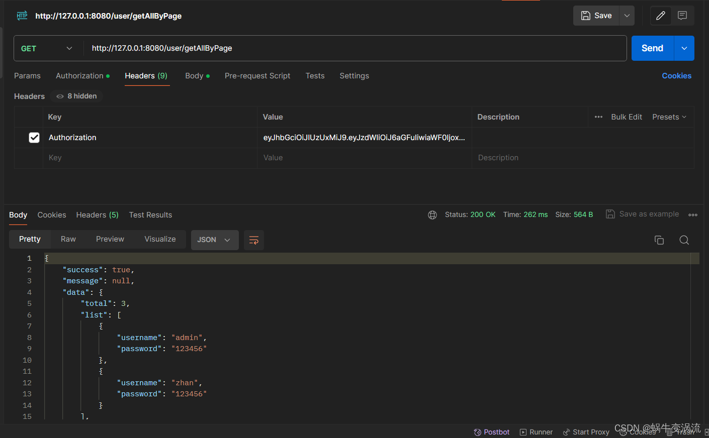Screen dimensions: 709x438
Task: Switch to the Raw view
Action: coord(68,239)
